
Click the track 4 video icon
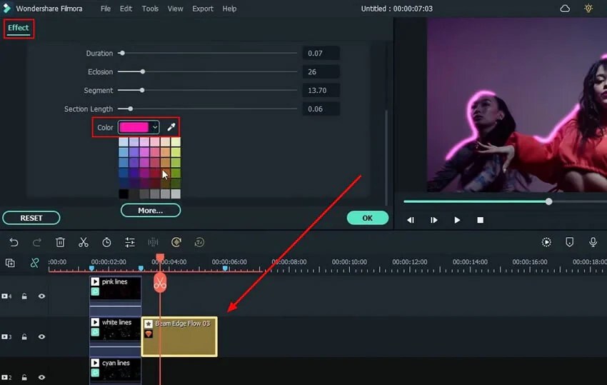[5, 296]
